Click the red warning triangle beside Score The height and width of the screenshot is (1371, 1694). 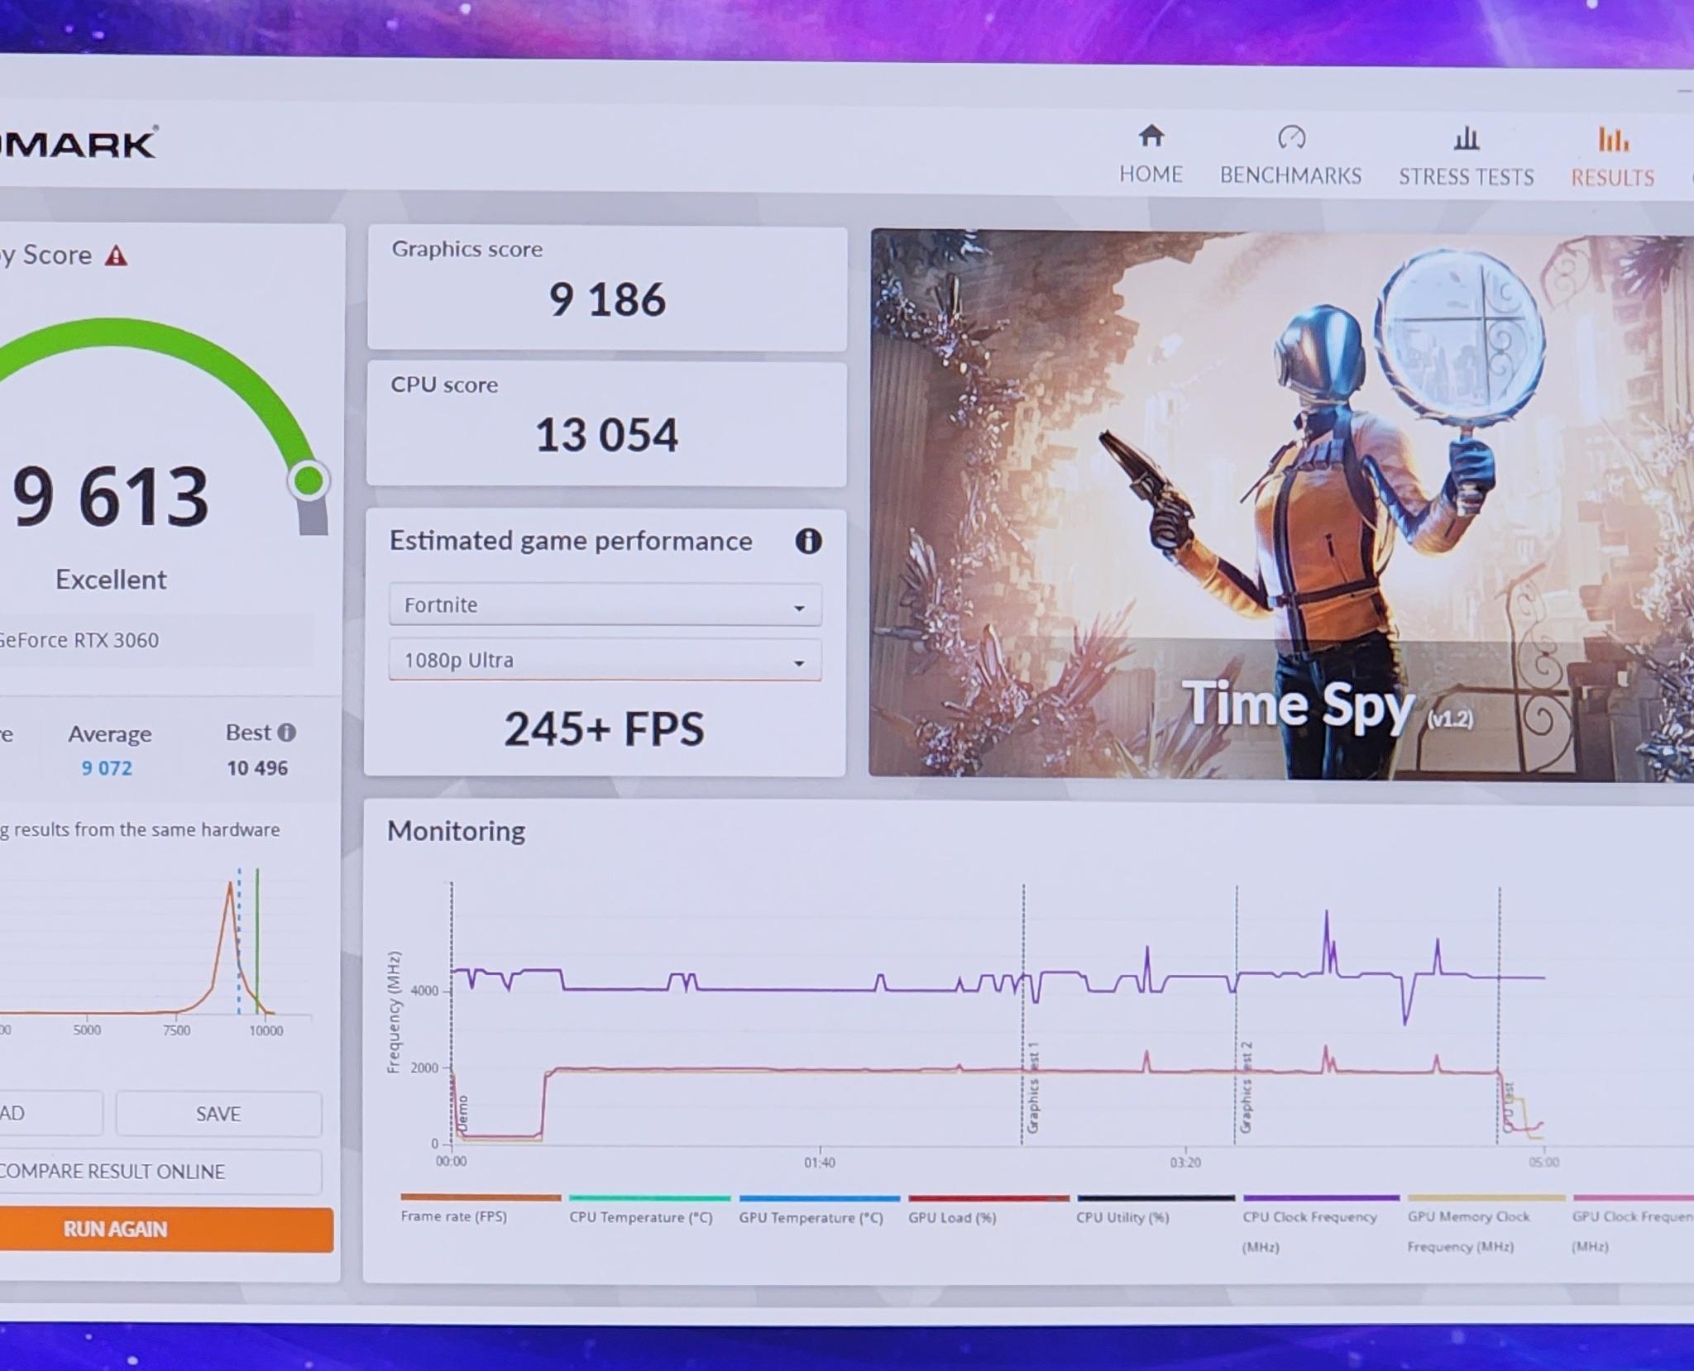point(117,256)
